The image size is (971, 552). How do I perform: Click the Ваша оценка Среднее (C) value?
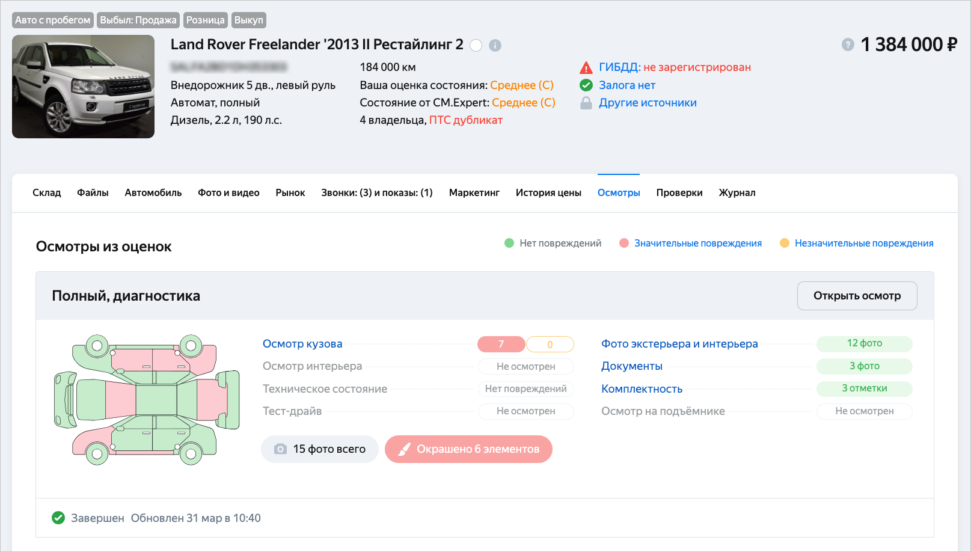pos(522,85)
